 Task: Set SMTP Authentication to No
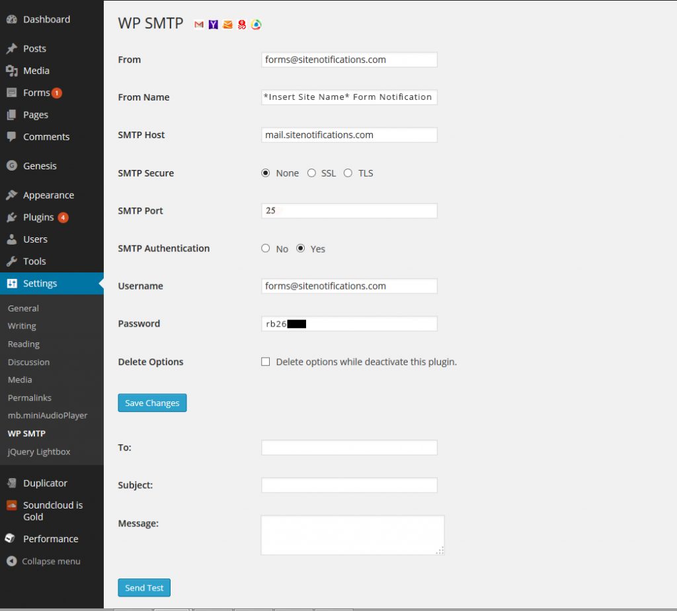pyautogui.click(x=266, y=249)
